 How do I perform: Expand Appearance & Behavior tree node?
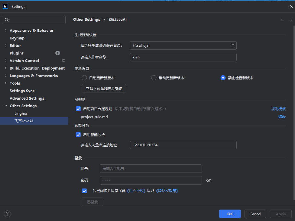click(x=6, y=30)
